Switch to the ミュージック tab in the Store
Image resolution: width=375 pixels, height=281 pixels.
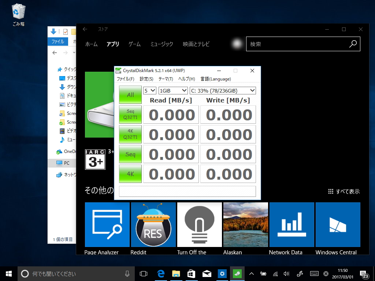(161, 44)
